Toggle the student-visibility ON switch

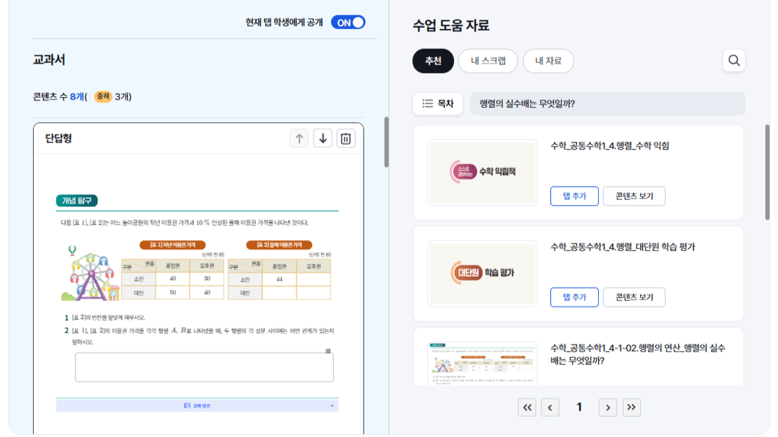(x=348, y=22)
